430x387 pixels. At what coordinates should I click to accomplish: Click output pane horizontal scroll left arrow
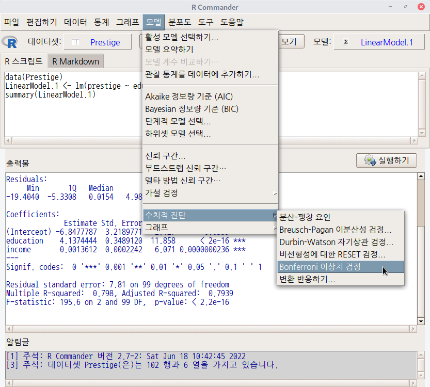point(9,329)
